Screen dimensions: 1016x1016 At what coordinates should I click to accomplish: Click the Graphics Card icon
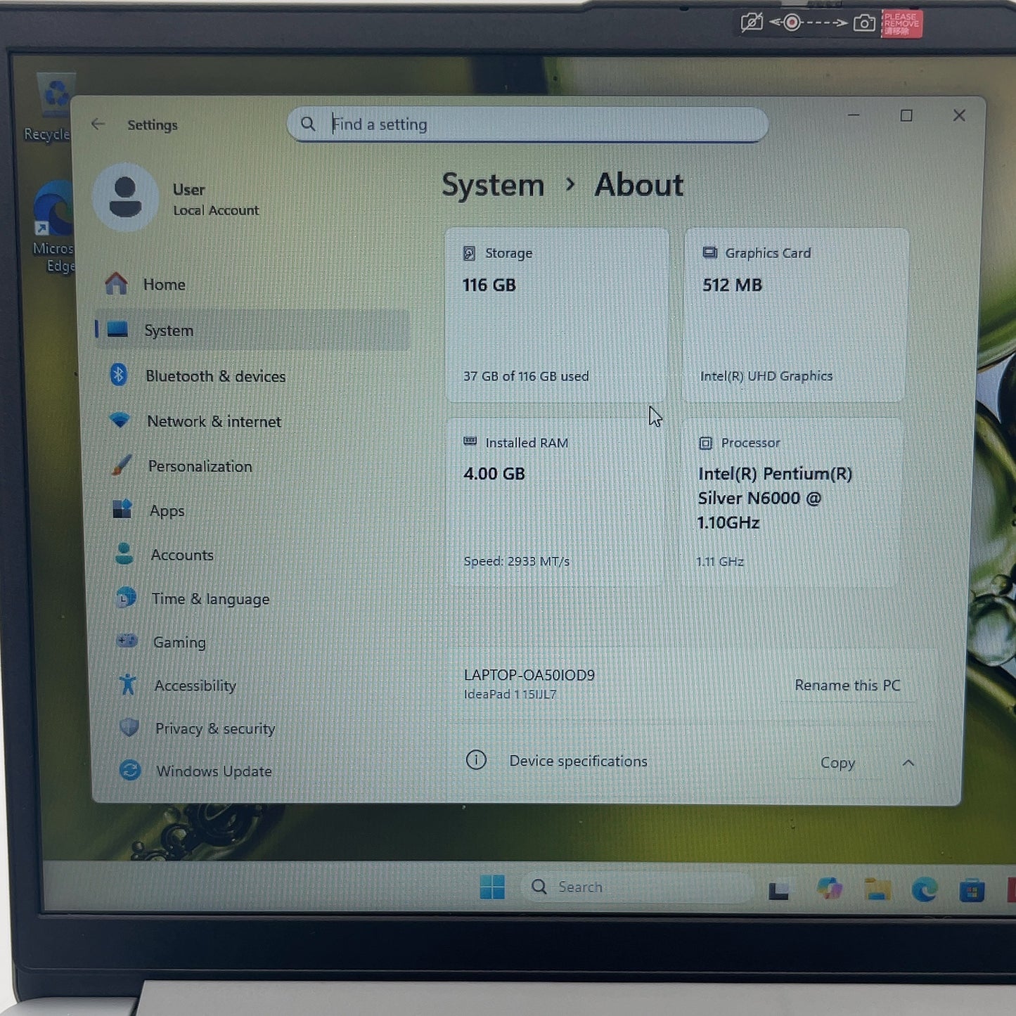(x=709, y=252)
